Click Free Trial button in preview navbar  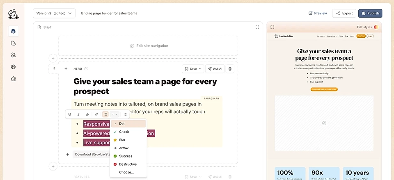(x=361, y=36)
